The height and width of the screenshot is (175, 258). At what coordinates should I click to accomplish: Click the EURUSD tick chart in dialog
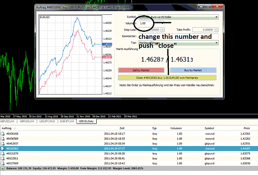click(71, 55)
